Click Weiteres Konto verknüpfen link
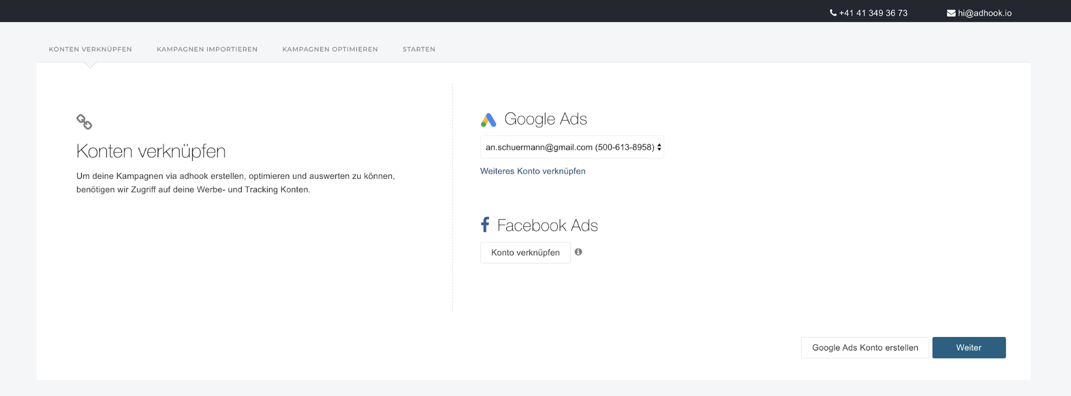The image size is (1071, 396). click(x=533, y=171)
